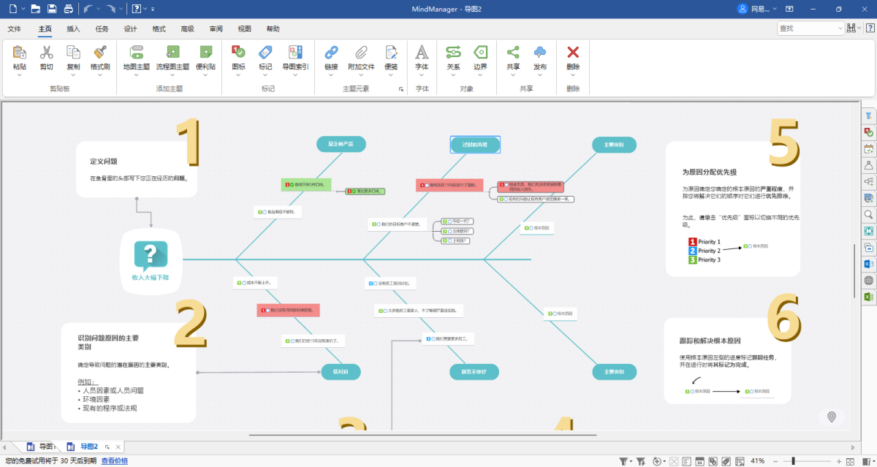This screenshot has height=467, width=877.
Task: Toggle the Priority 3 icon in panel 5
Action: [x=692, y=259]
